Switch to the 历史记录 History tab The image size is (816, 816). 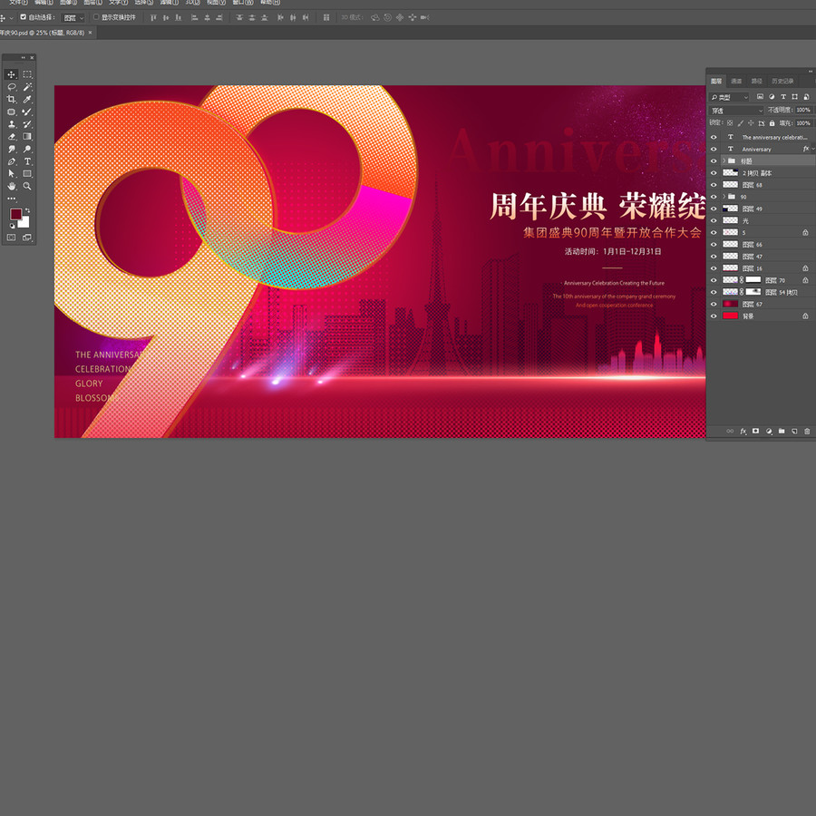pyautogui.click(x=782, y=82)
